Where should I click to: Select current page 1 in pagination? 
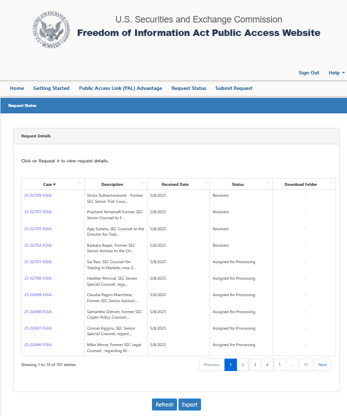pos(230,365)
